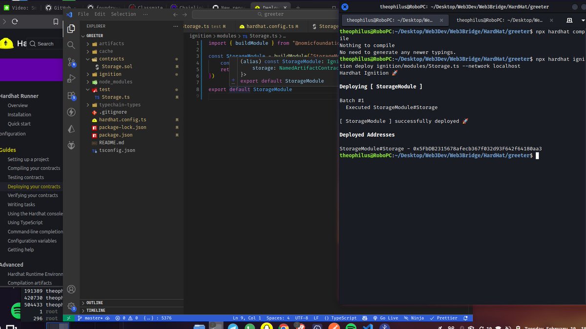This screenshot has height=329, width=586.
Task: Open the Selection menu in VS Code
Action: pos(124,14)
